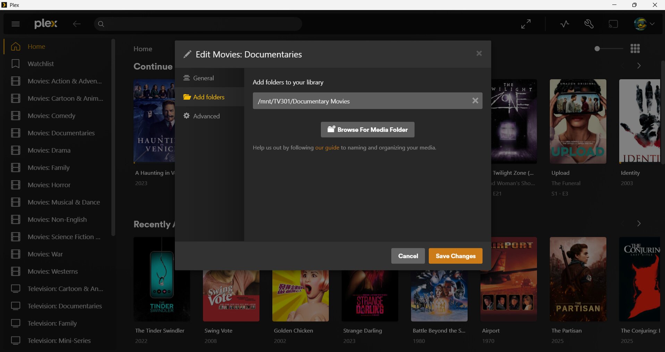
Task: Click the TV icon beside Television: Family
Action: coord(16,323)
